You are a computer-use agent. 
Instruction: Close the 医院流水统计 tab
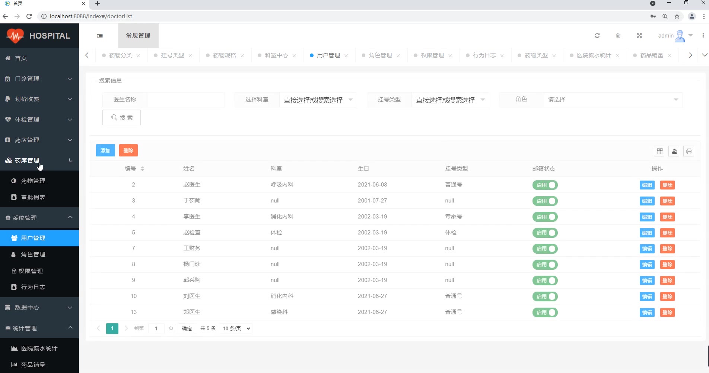pos(617,56)
